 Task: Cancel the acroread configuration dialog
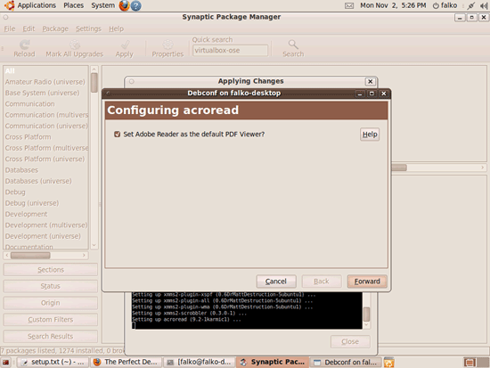point(276,282)
